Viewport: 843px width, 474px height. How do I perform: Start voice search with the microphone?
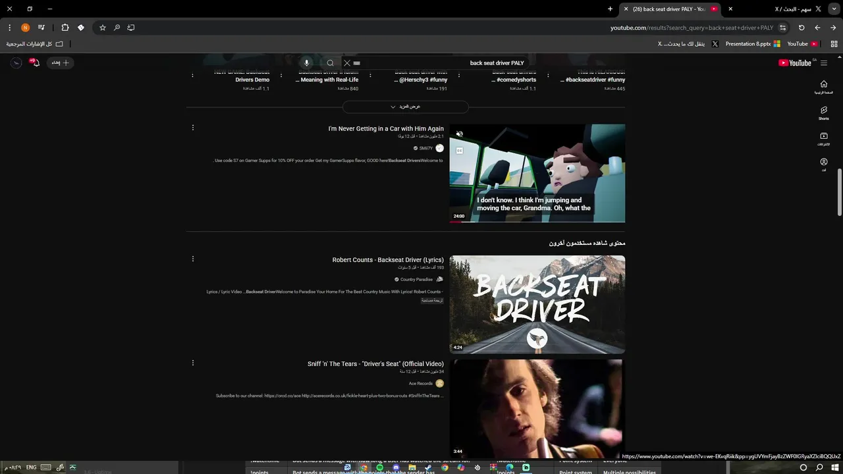[306, 63]
